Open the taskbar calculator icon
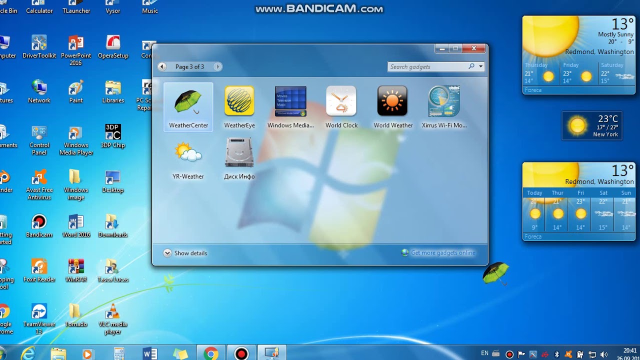Viewport: 640px width, 360px height. (119, 353)
